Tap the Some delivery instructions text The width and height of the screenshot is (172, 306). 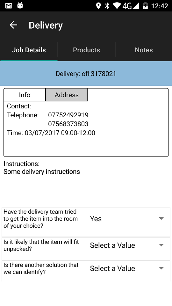pyautogui.click(x=42, y=171)
